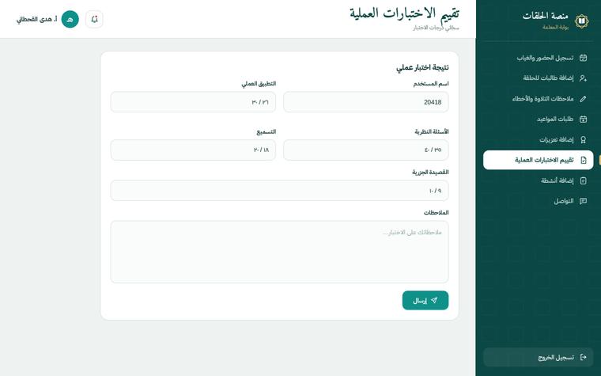601x376 pixels.
Task: Click label القصيدة الجزرية
Action: pyautogui.click(x=430, y=173)
